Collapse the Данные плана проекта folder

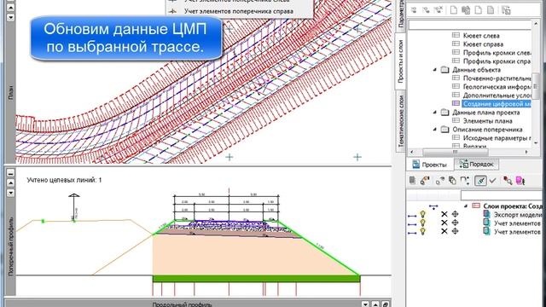(x=434, y=112)
